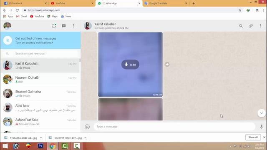Open the Apps bookmark
This screenshot has width=267, height=150.
click(x=8, y=16)
